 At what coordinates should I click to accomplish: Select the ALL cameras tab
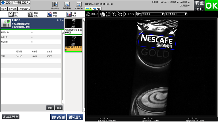pos(97,9)
